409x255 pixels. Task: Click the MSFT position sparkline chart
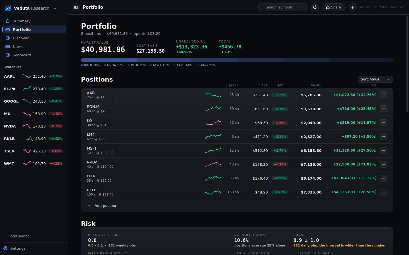click(x=213, y=150)
